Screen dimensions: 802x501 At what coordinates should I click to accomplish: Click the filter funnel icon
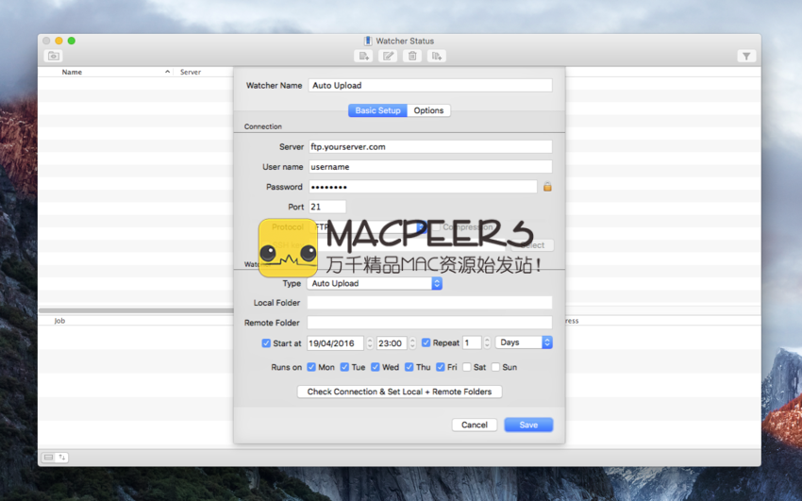pos(746,57)
